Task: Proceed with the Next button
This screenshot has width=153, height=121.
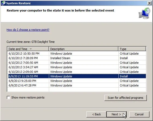Action: [x=116, y=114]
